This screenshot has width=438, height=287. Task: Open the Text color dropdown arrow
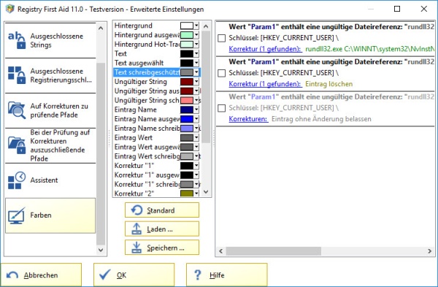click(196, 53)
